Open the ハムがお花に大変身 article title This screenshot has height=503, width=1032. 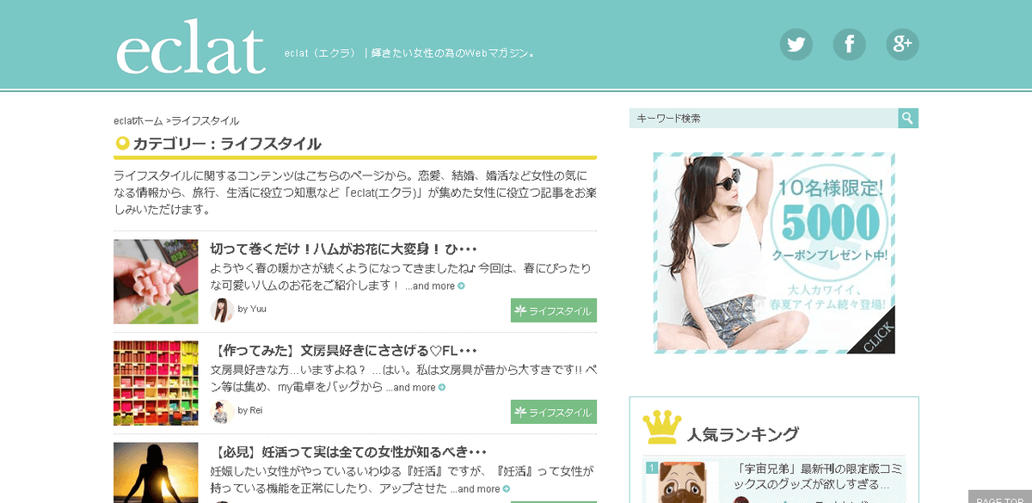[343, 248]
